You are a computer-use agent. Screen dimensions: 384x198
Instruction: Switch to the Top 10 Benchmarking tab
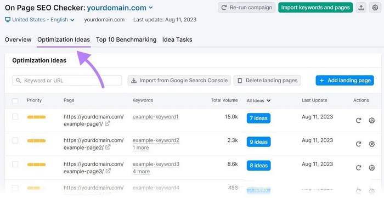tap(126, 39)
